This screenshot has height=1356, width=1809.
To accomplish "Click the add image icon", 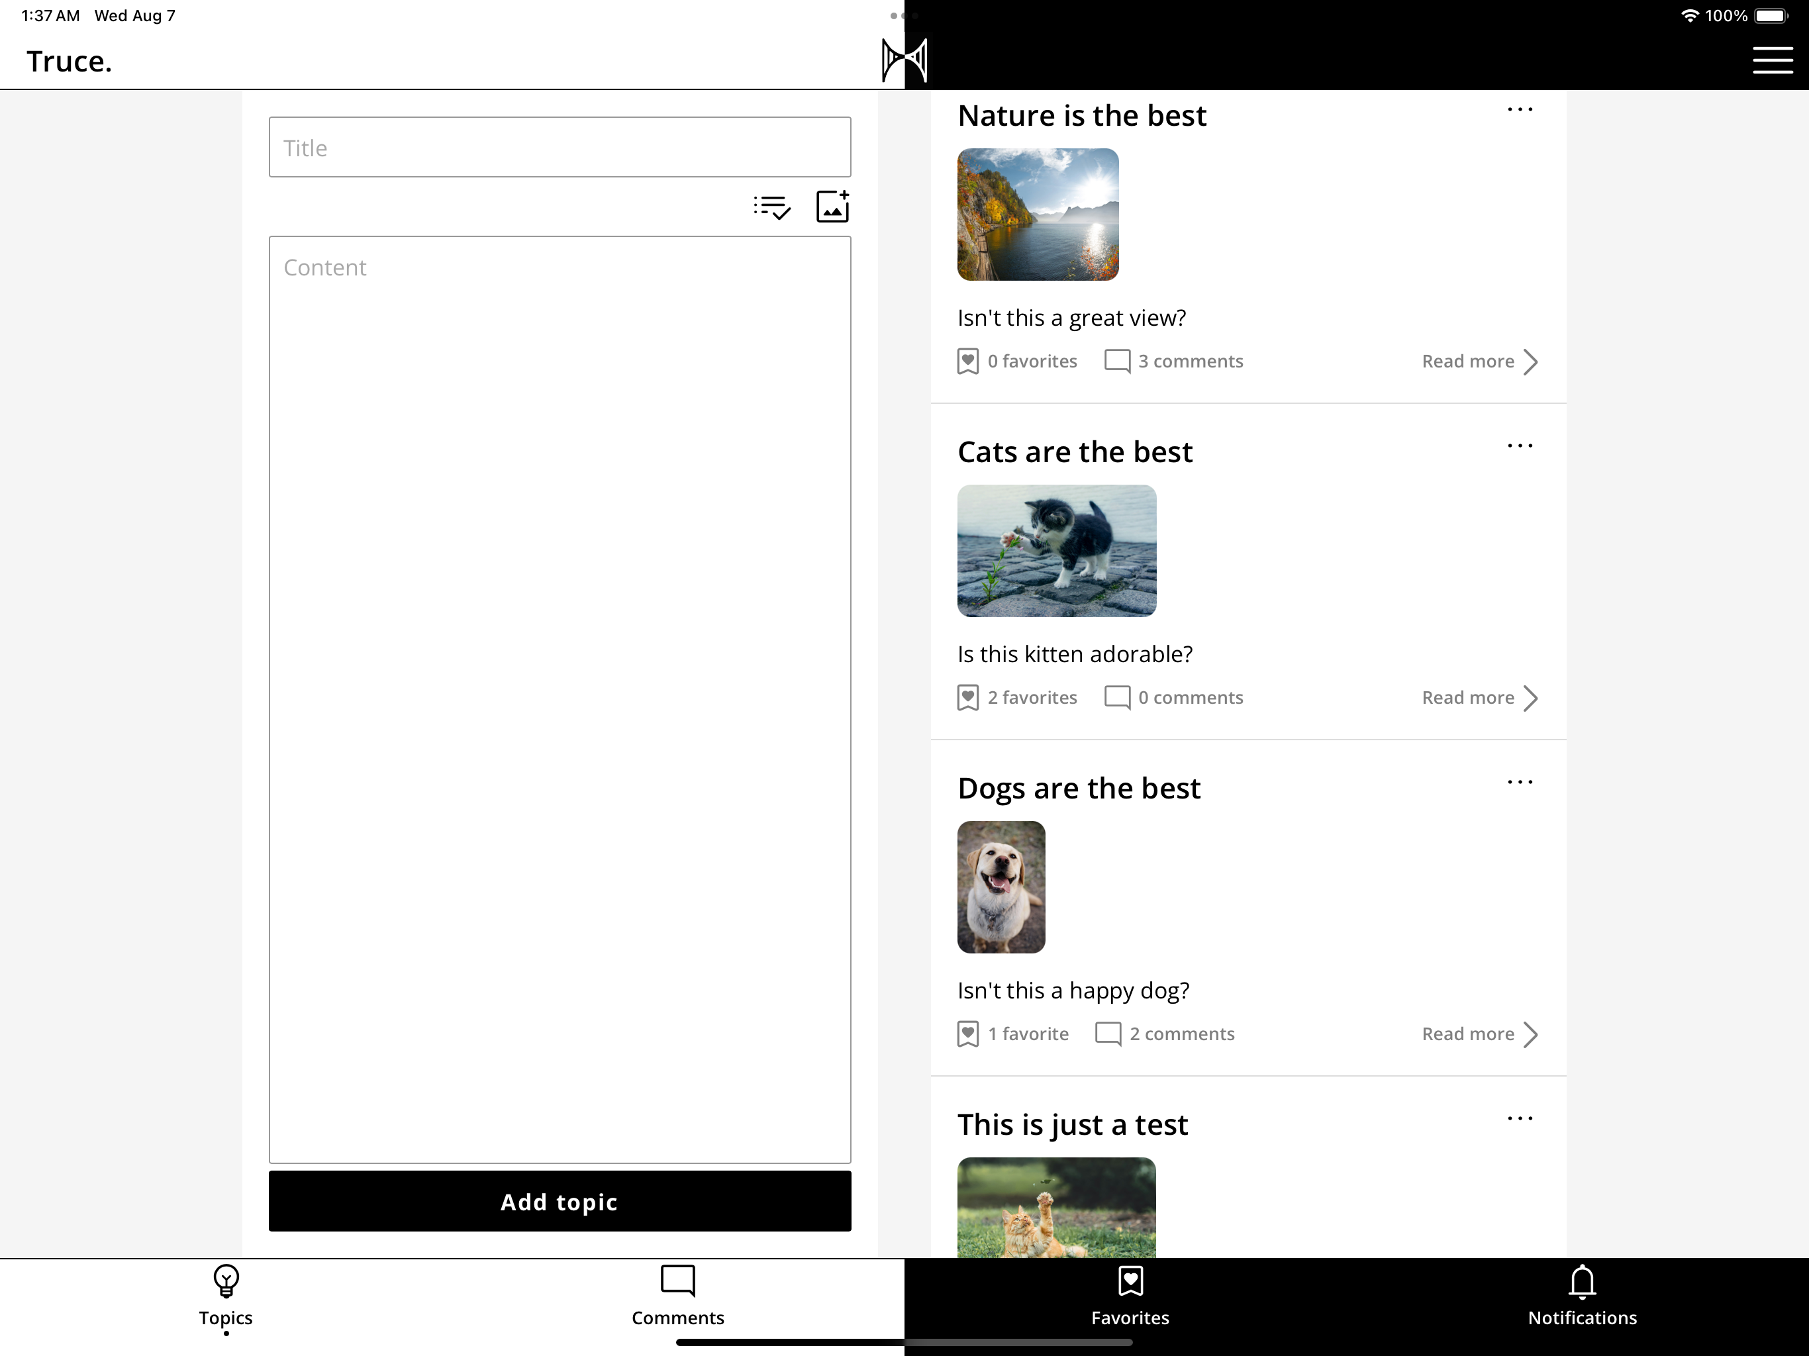I will point(832,206).
